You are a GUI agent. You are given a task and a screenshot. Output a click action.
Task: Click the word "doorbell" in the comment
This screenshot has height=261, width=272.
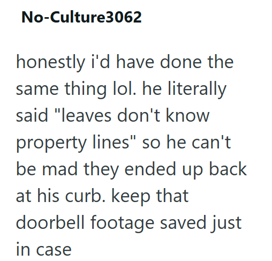click(x=50, y=222)
